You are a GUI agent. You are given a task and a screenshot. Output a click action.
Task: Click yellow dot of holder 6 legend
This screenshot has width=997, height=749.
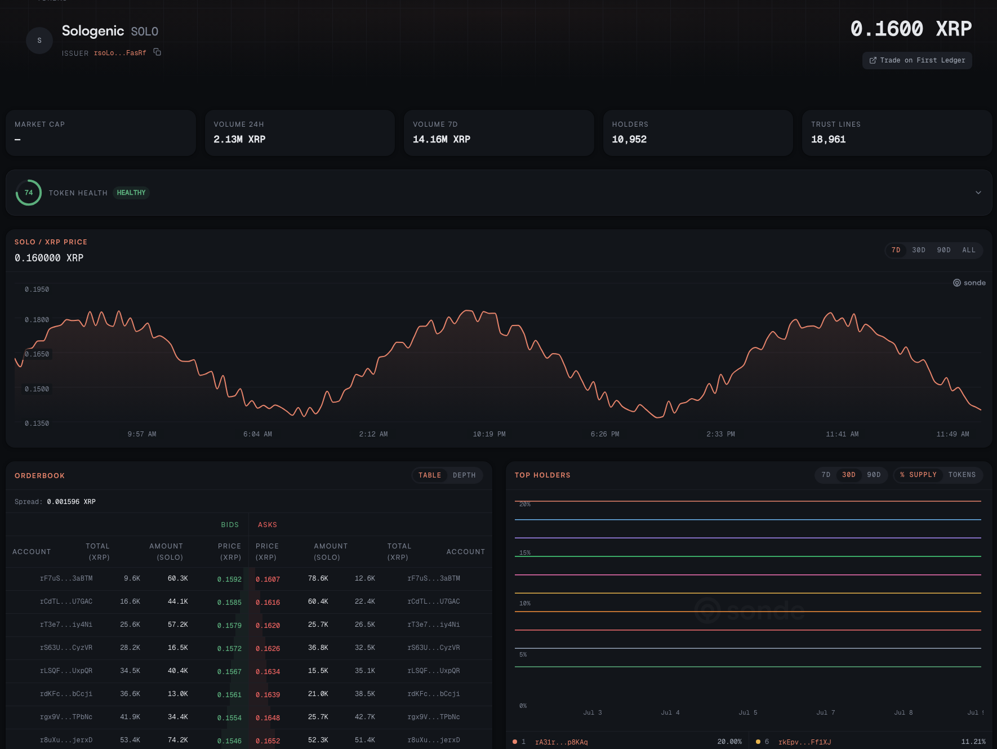coord(758,742)
